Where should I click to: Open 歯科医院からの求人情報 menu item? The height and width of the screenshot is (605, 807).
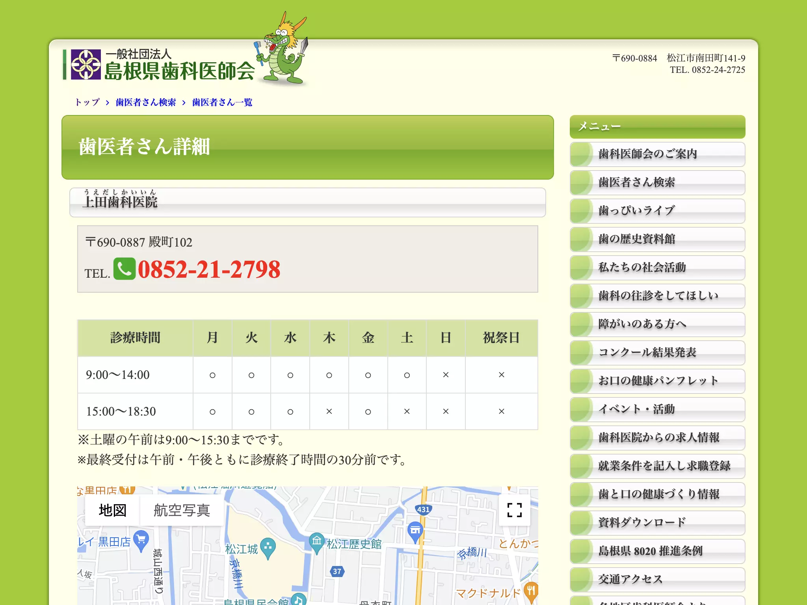click(x=657, y=438)
